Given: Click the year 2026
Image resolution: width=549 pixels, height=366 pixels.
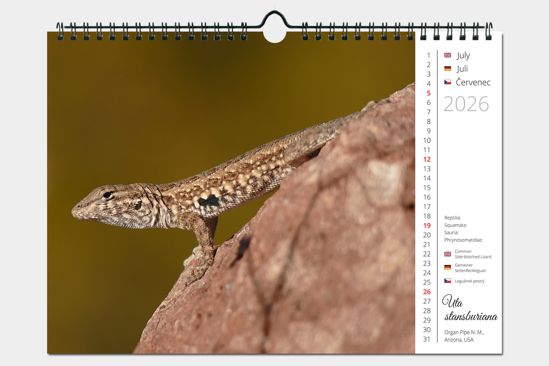Looking at the screenshot, I should (466, 104).
